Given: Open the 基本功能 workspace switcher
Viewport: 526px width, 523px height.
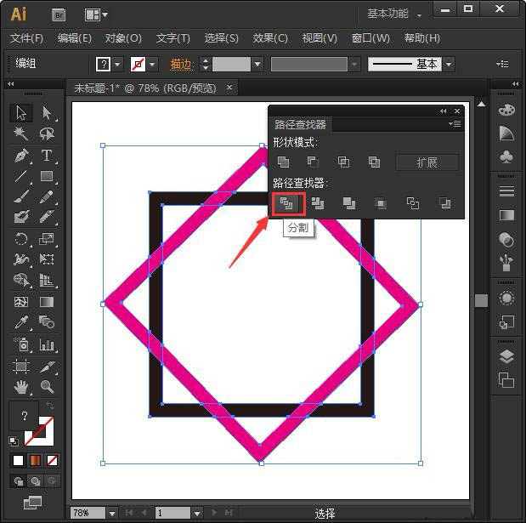Looking at the screenshot, I should coord(394,14).
